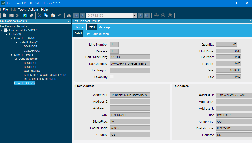This screenshot has width=252, height=143.
Task: Select SCIENTIFIC & CULTURAL FAC. jurisdiction
Action: 46,75
